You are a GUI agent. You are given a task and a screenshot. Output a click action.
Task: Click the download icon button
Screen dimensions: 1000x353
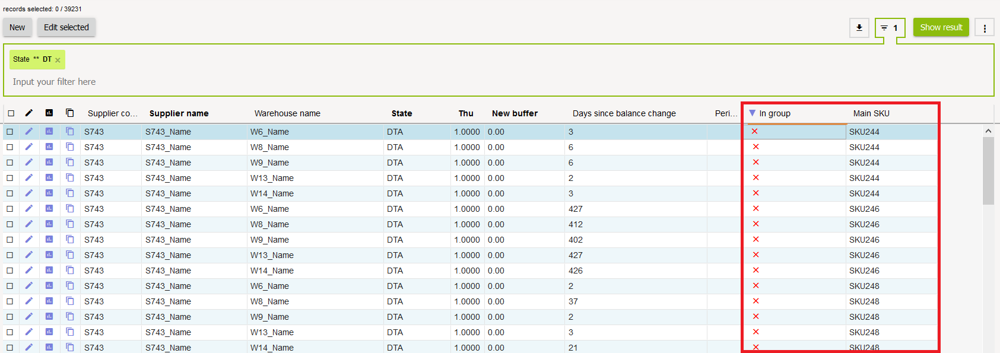tap(859, 28)
